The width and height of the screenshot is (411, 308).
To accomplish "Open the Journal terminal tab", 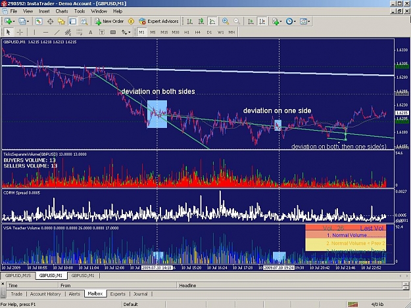I will [141, 294].
